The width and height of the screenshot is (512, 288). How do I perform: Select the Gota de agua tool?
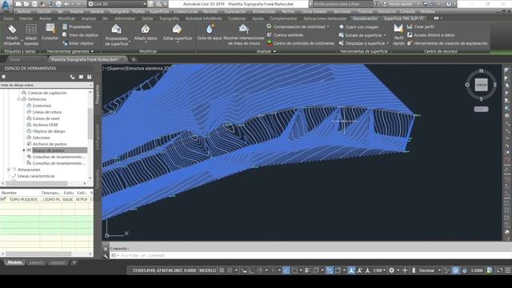[x=210, y=33]
